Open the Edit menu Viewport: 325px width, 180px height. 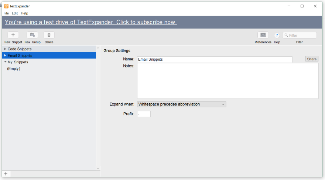tap(15, 13)
